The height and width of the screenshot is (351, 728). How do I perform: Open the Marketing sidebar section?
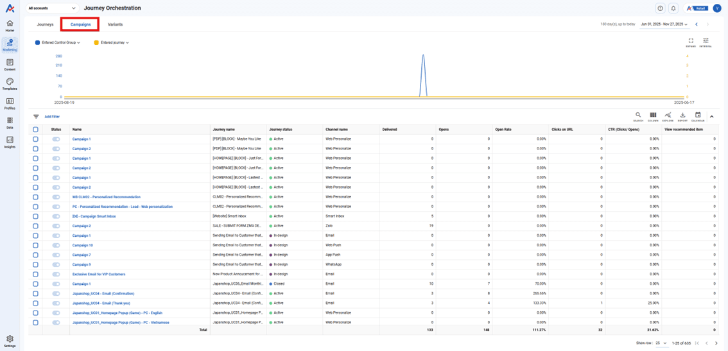(10, 45)
